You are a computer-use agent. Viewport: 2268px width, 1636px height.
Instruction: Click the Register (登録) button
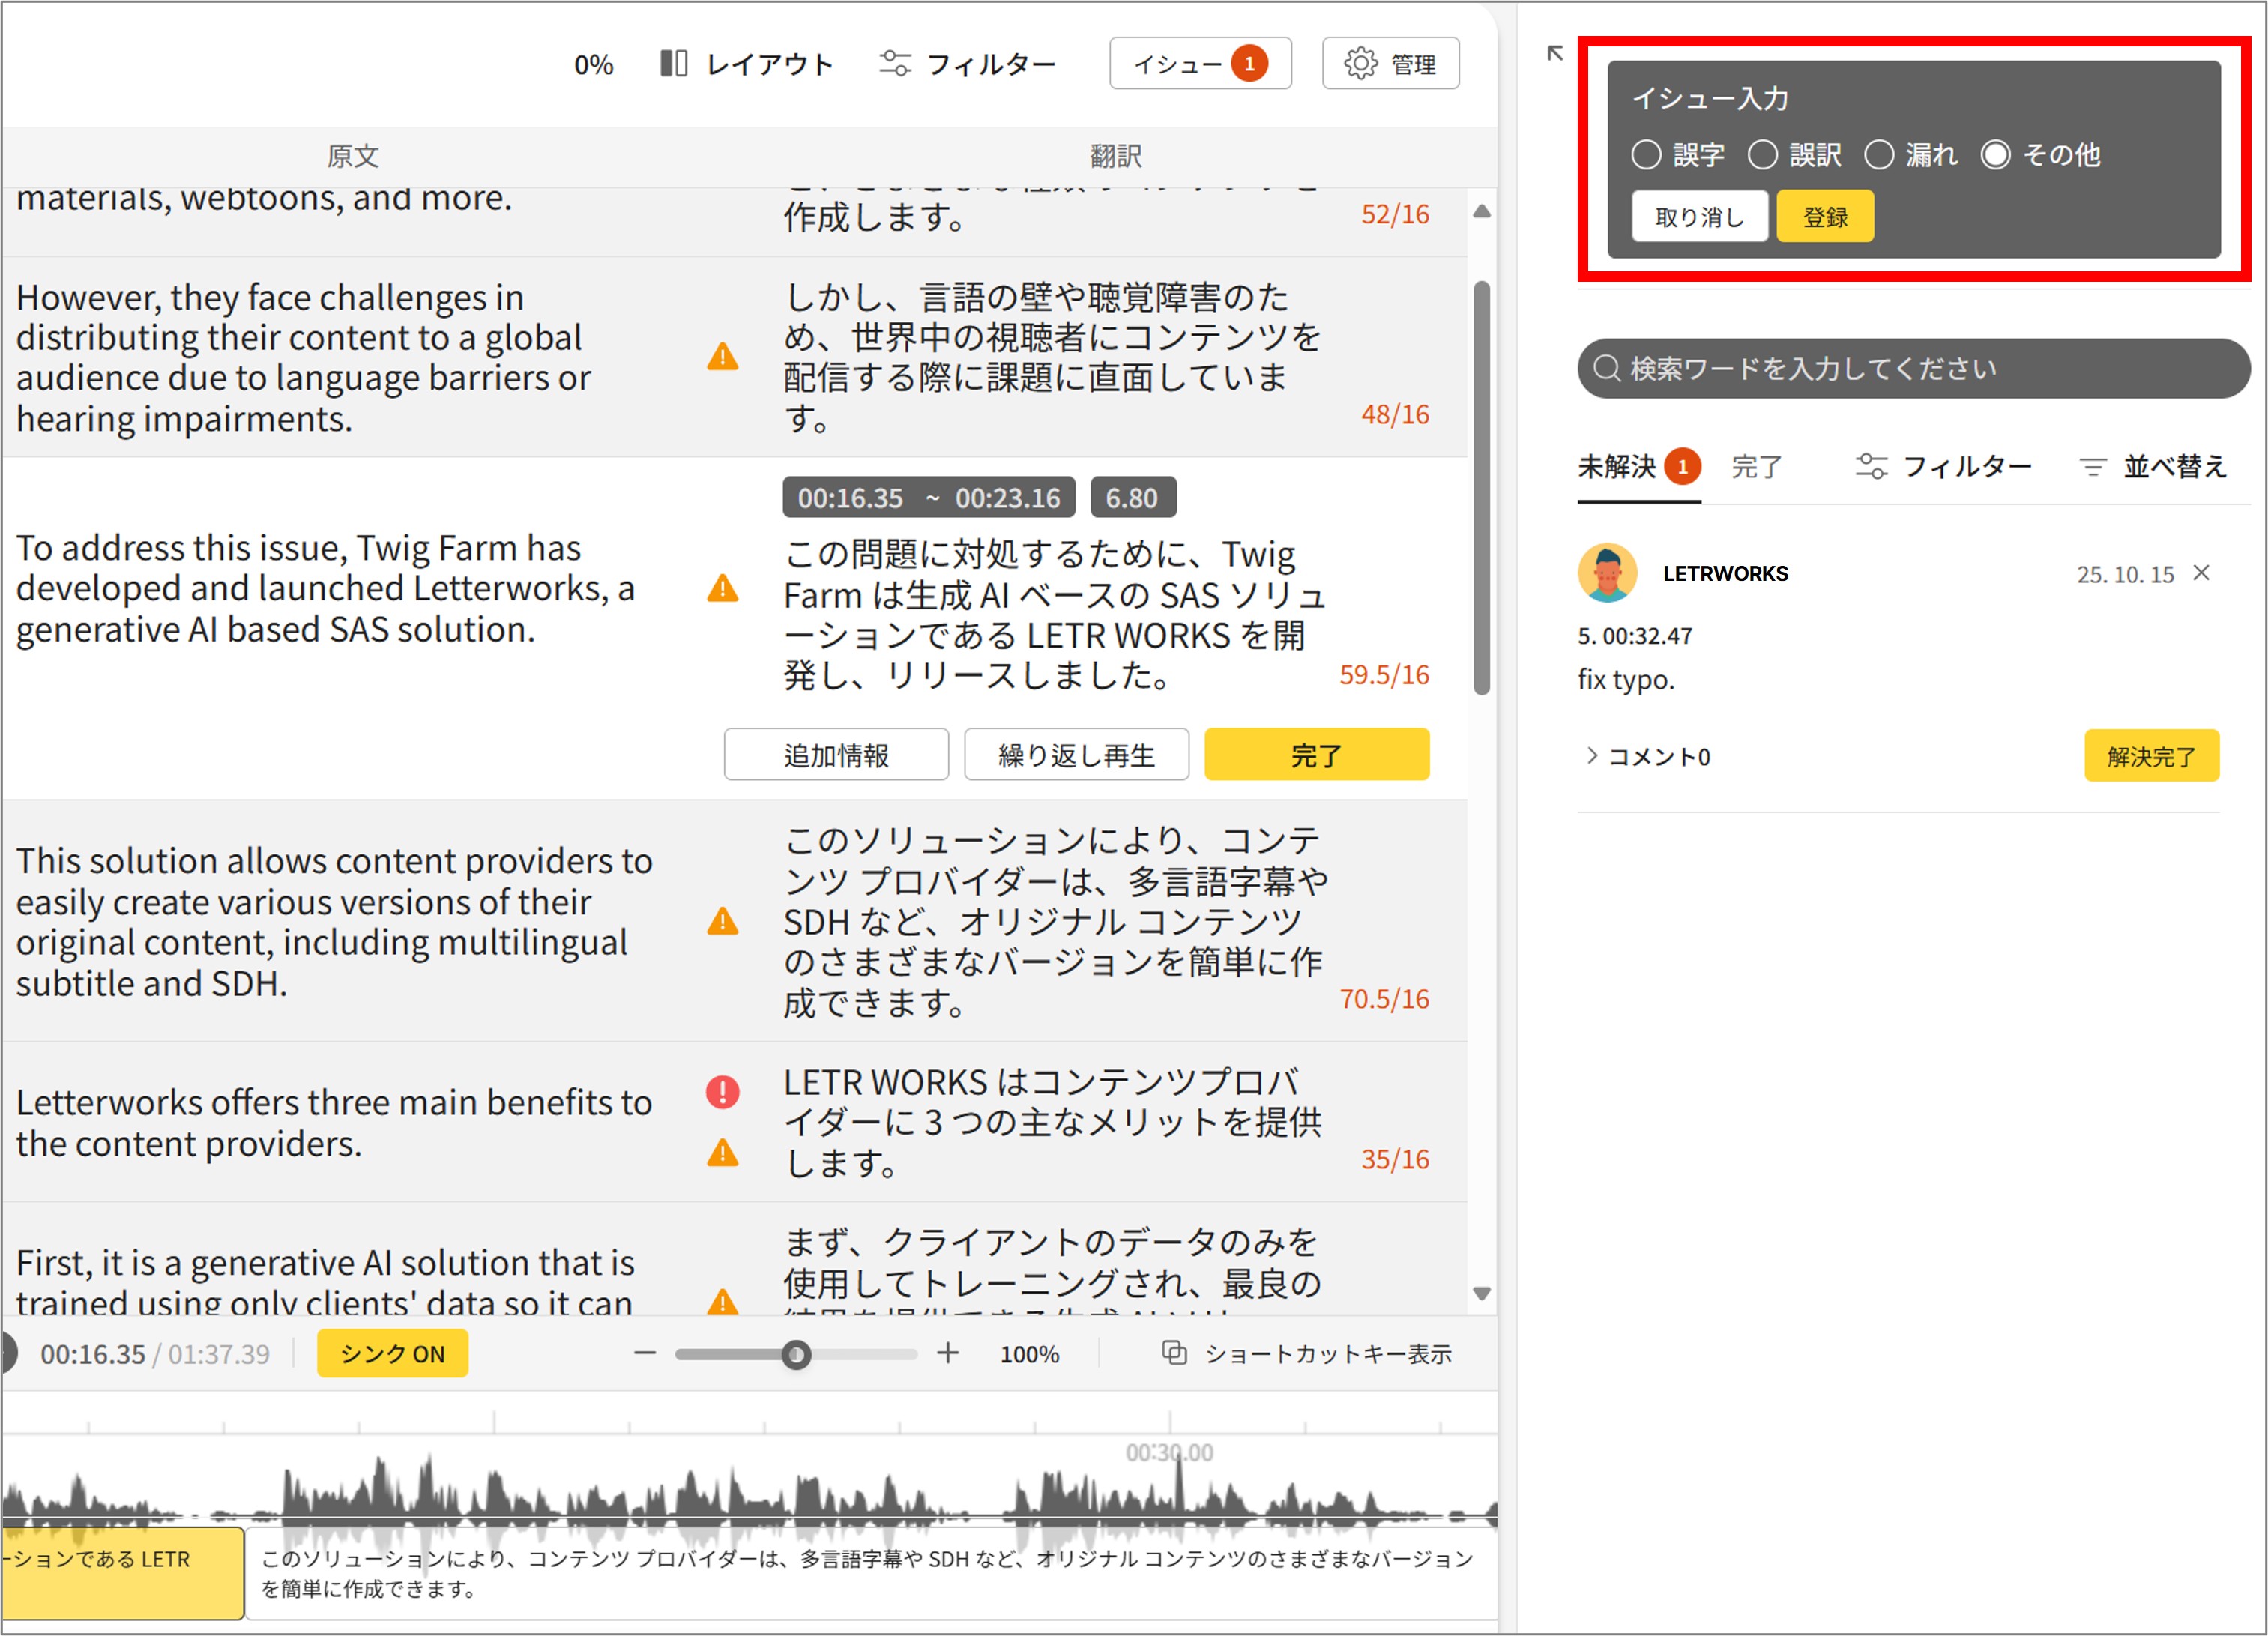1824,217
